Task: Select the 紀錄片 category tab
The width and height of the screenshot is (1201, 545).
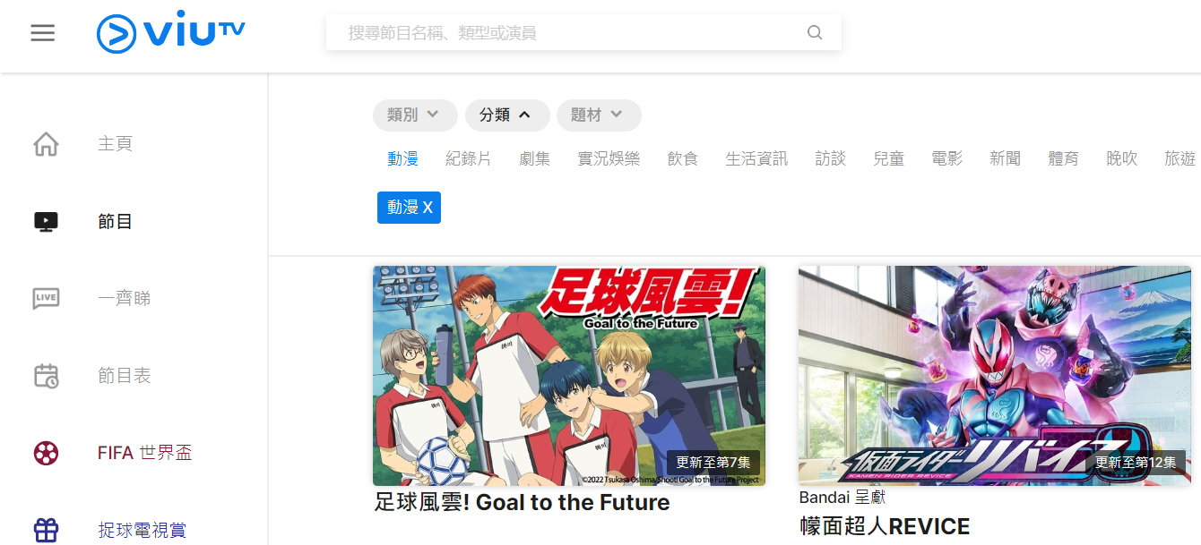Action: coord(469,158)
